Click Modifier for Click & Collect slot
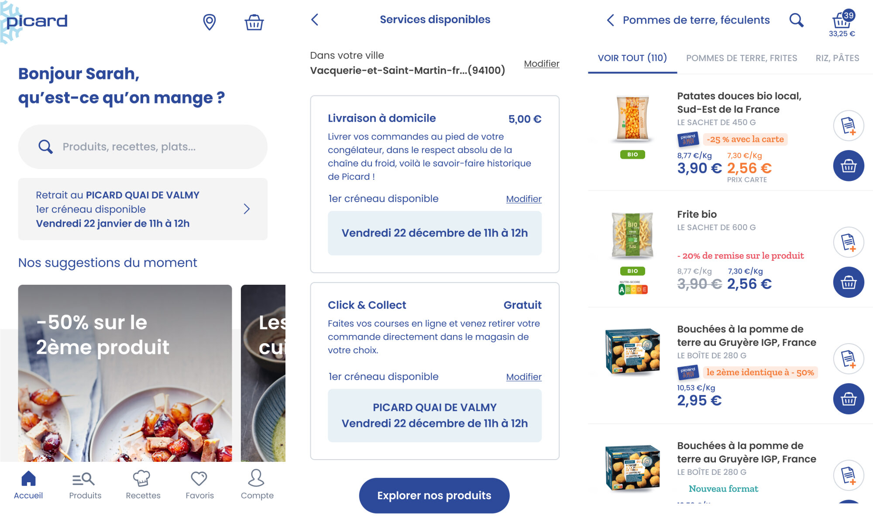The image size is (873, 525). [x=523, y=377]
